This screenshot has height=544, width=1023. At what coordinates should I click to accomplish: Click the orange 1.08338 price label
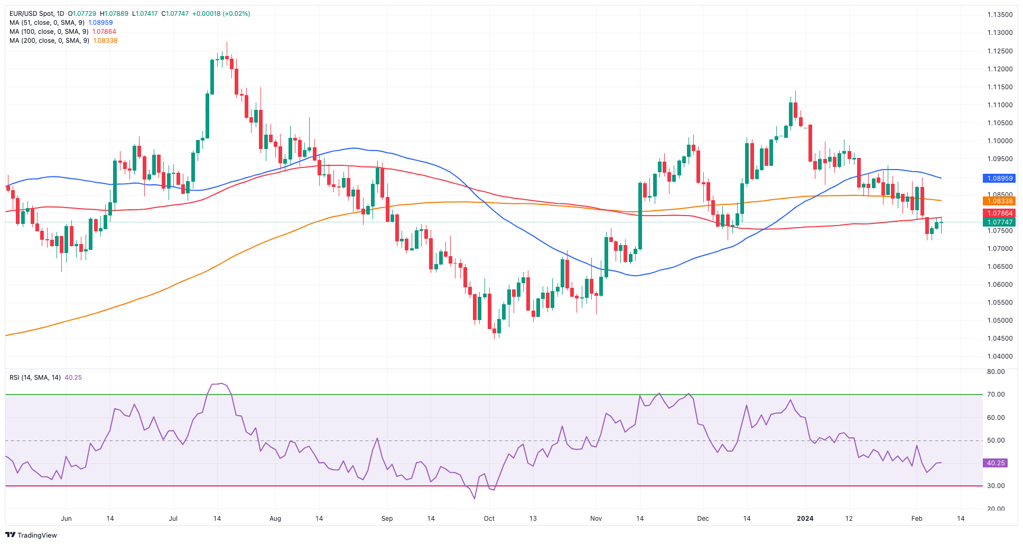click(1000, 201)
